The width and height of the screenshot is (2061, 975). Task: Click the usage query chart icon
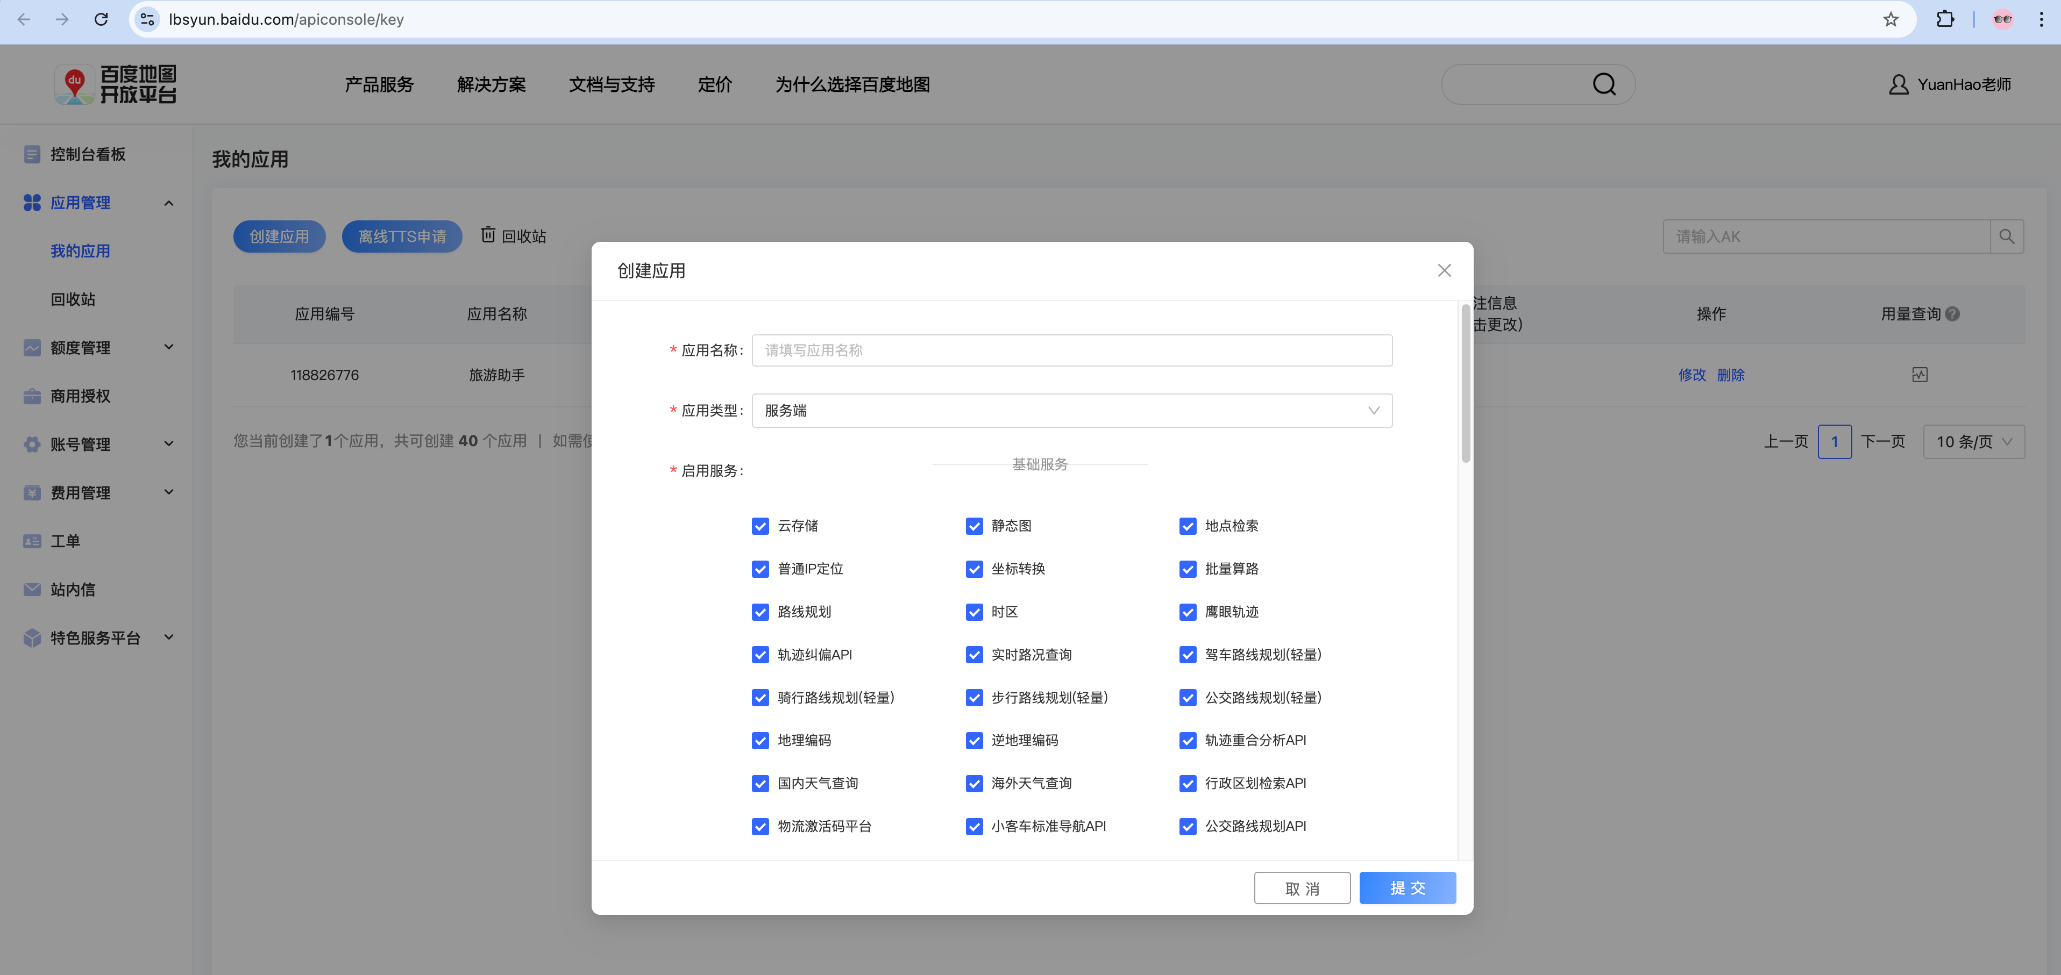coord(1920,374)
